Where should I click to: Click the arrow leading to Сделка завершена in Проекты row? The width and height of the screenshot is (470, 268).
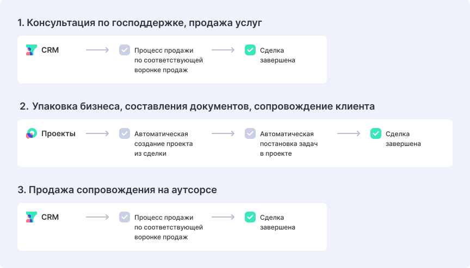tap(349, 134)
